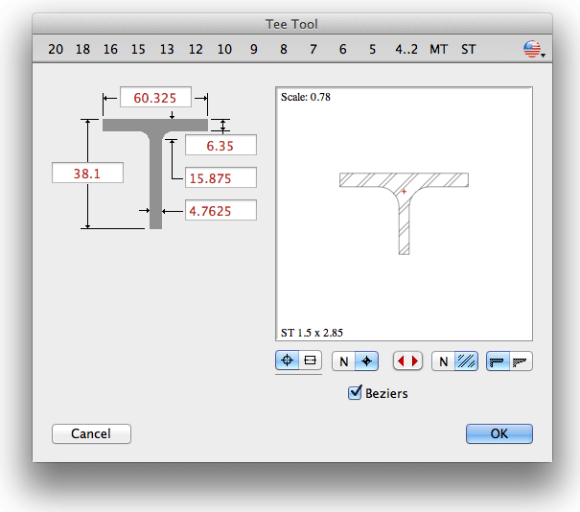Open the 5 size menu

(x=373, y=49)
